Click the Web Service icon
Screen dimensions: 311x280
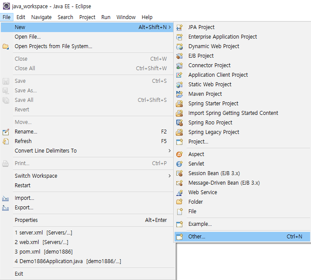179,192
